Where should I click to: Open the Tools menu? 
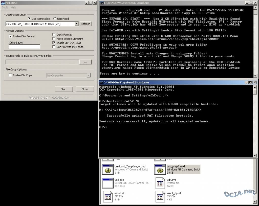(x=5, y=8)
